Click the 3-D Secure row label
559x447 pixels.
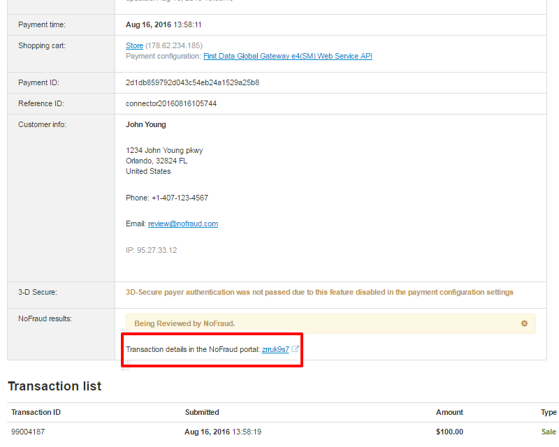[x=38, y=293]
